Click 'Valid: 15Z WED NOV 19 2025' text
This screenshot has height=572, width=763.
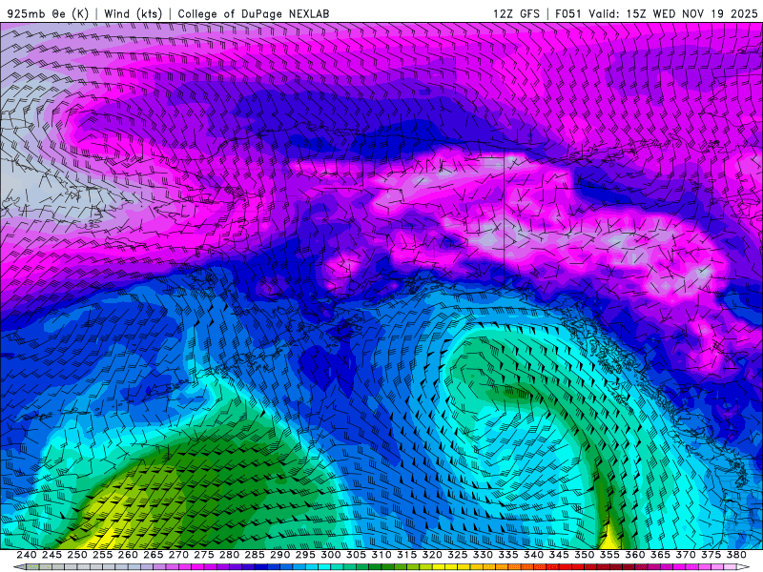pyautogui.click(x=673, y=13)
